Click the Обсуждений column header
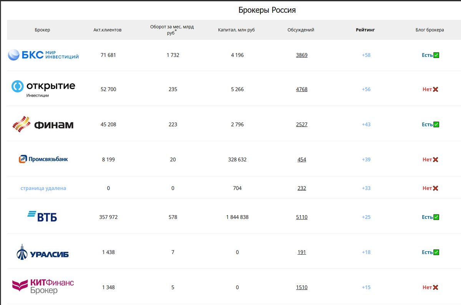 (301, 30)
